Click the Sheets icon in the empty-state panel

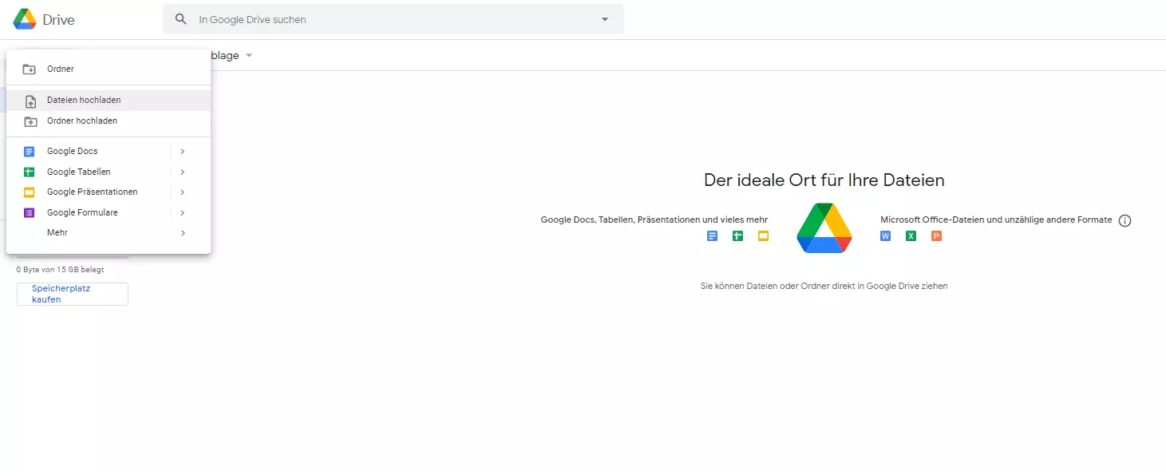[738, 236]
